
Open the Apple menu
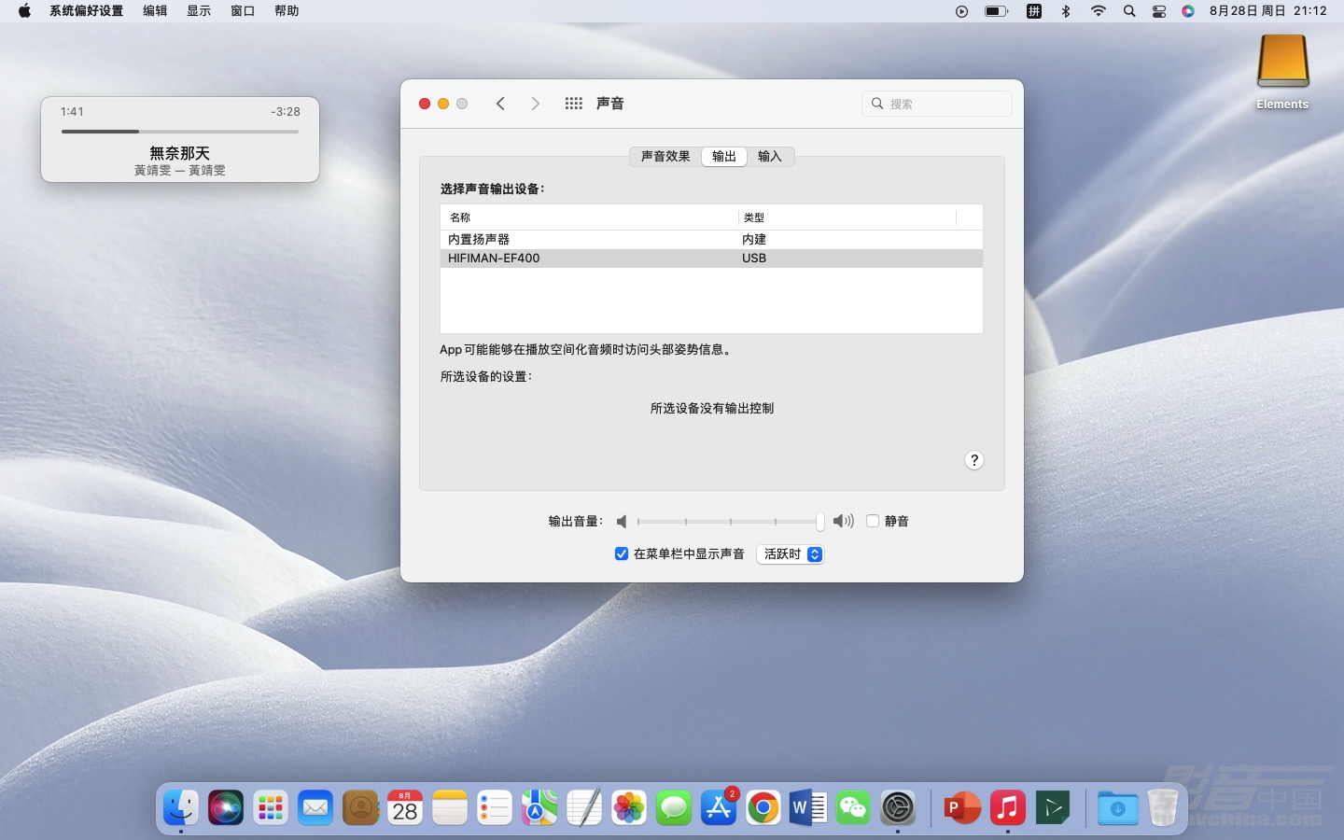24,11
